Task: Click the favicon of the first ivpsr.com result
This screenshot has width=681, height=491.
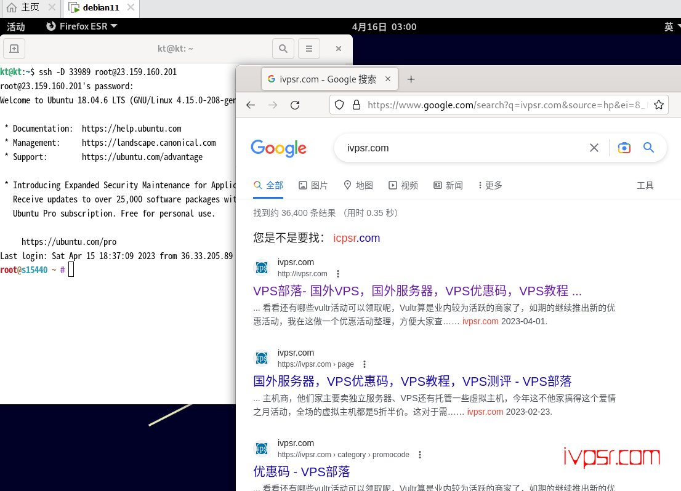Action: [x=262, y=268]
